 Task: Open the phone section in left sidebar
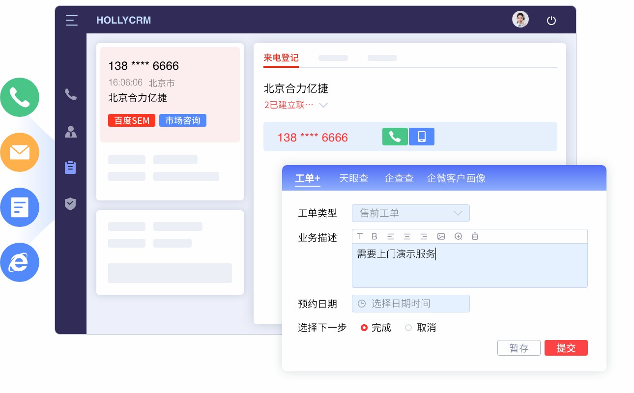click(x=71, y=94)
